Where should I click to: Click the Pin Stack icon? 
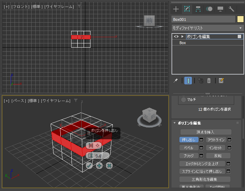tap(176, 81)
